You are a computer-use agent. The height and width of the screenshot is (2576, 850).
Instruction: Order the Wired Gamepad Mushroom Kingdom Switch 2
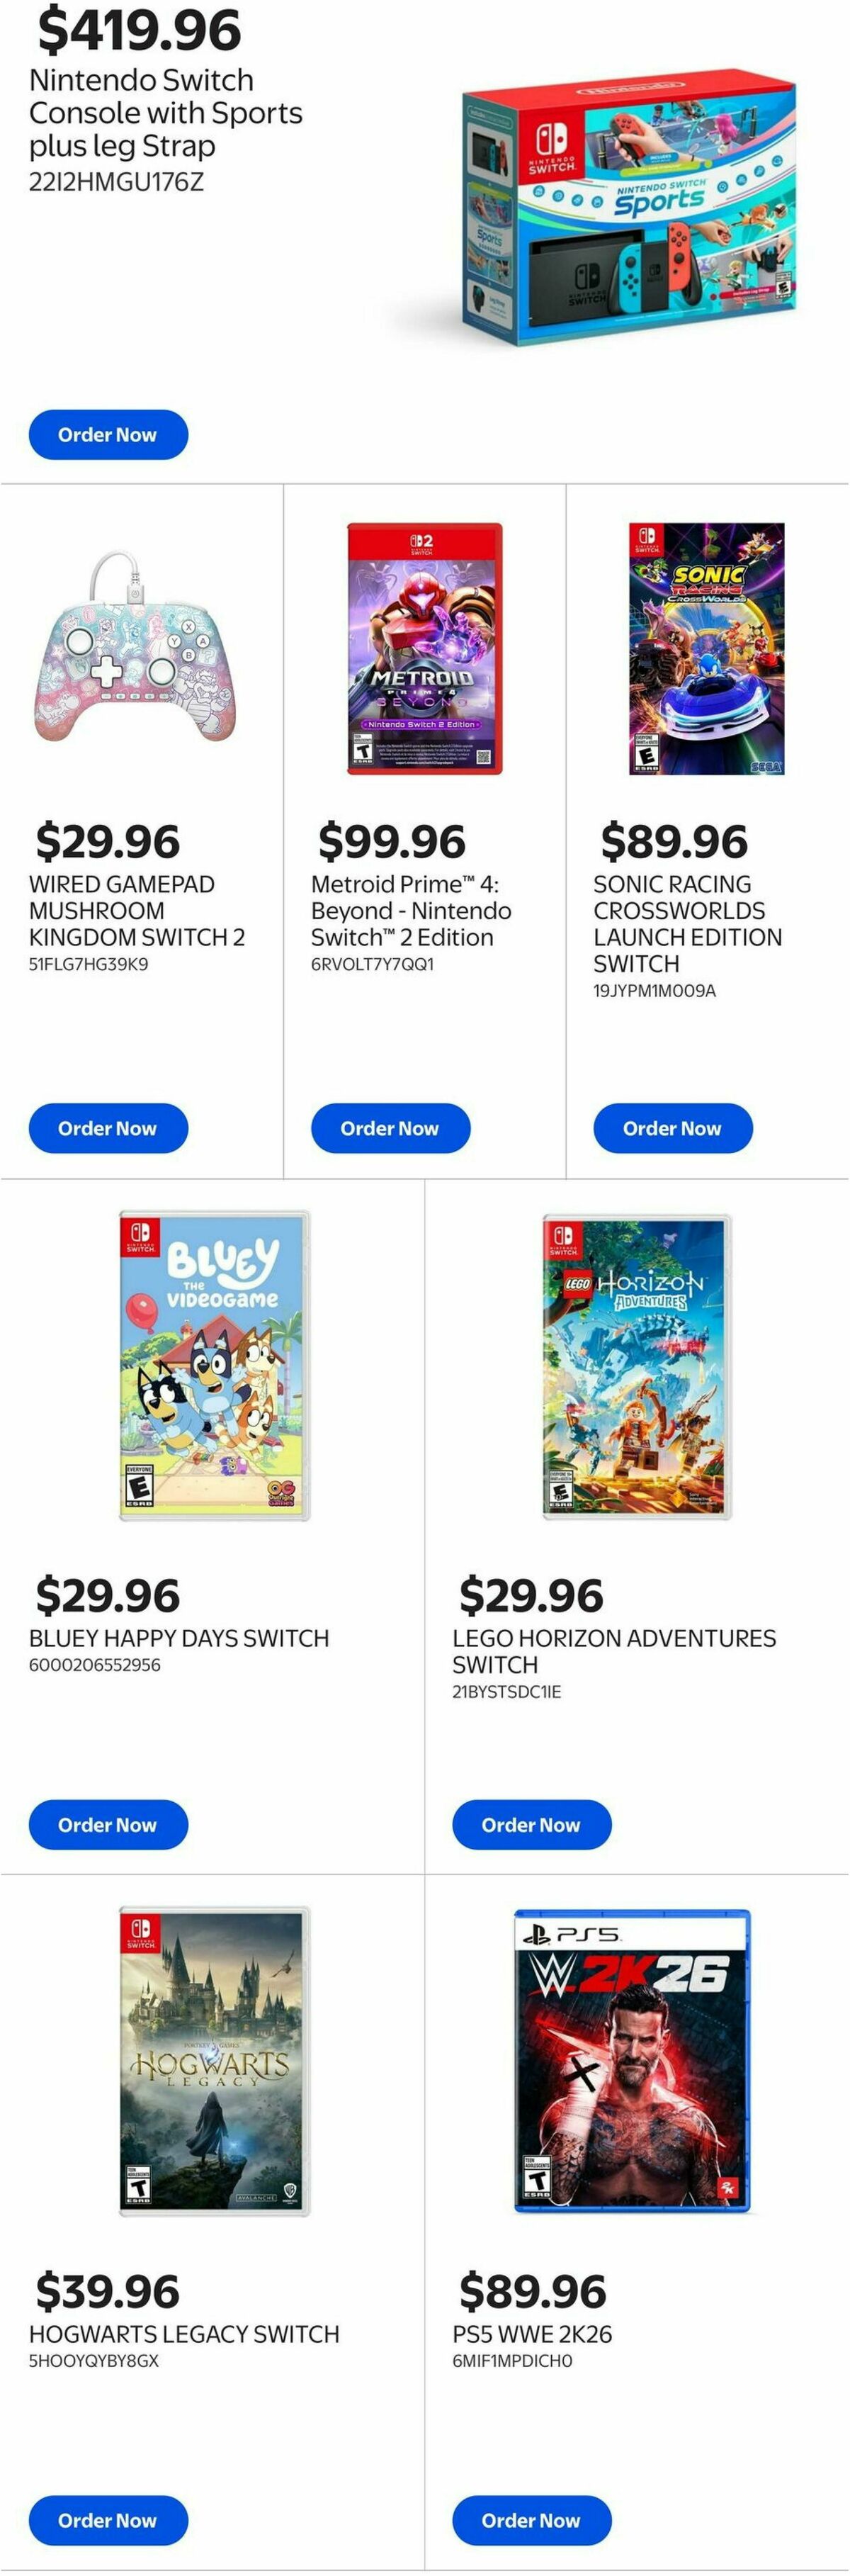pyautogui.click(x=108, y=1128)
